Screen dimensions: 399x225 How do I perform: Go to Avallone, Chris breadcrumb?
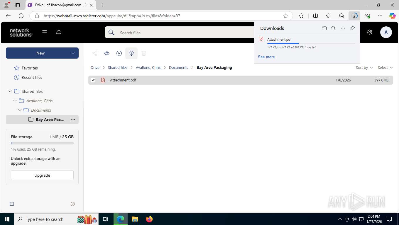[x=148, y=67]
